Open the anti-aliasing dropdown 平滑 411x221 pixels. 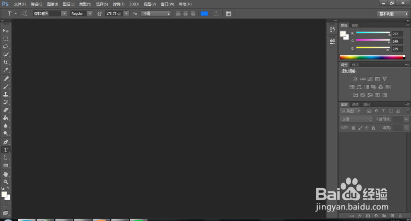coord(156,14)
